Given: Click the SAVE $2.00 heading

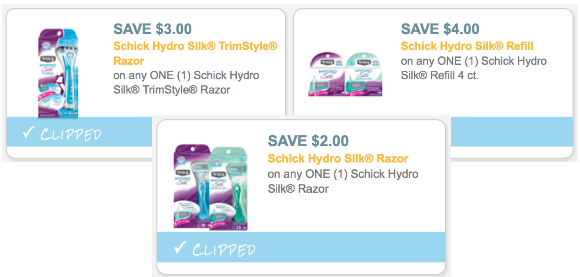Looking at the screenshot, I should pyautogui.click(x=308, y=141).
